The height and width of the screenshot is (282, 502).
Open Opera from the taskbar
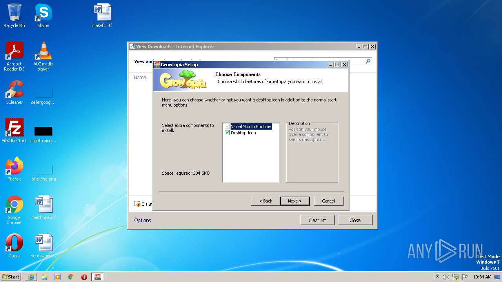coord(84,277)
